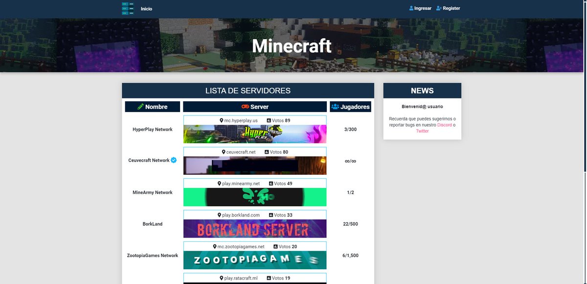Open the ZootopiaGames banner image
The width and height of the screenshot is (587, 284).
[x=255, y=260]
